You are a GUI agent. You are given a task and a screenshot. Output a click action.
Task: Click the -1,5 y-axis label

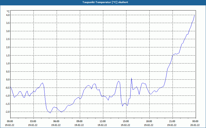click(7, 104)
